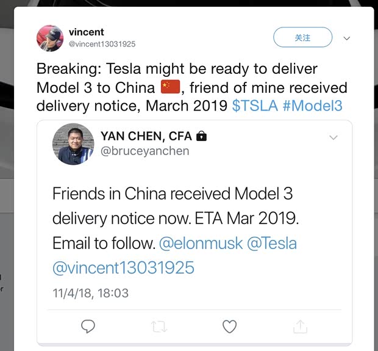The height and width of the screenshot is (351, 378).
Task: Open the @Tesla mention link
Action: pyautogui.click(x=271, y=243)
